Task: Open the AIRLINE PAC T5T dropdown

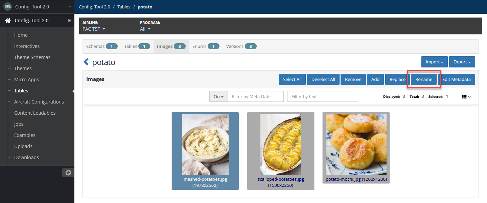Action: click(94, 29)
